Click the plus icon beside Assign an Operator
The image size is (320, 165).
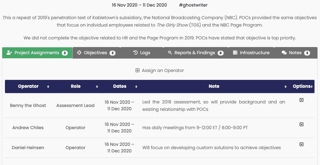point(137,71)
